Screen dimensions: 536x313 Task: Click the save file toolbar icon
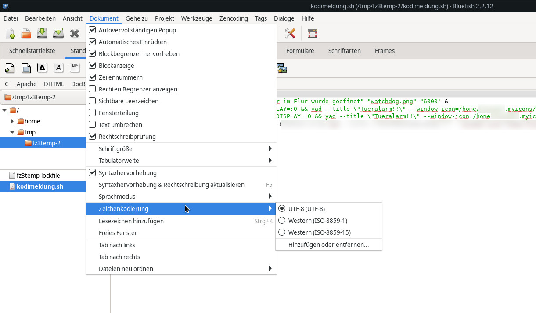pyautogui.click(x=42, y=33)
